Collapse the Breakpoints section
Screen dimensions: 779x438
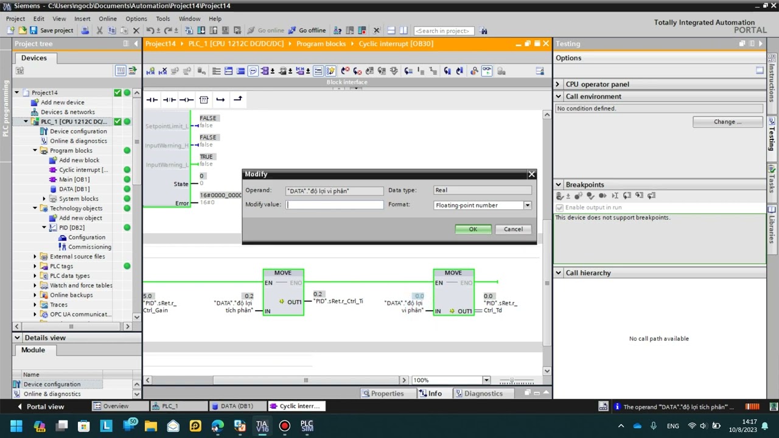point(558,184)
